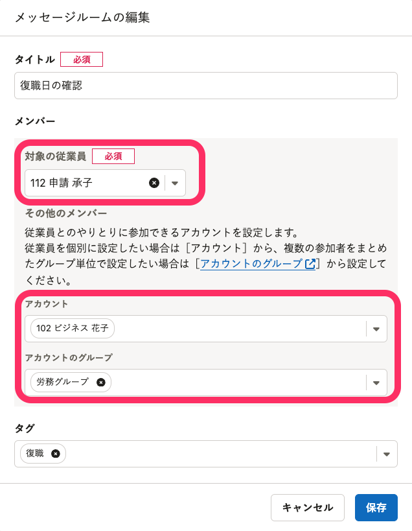Click the external link icon beside アカウントのグループ
This screenshot has width=412, height=531.
point(310,264)
